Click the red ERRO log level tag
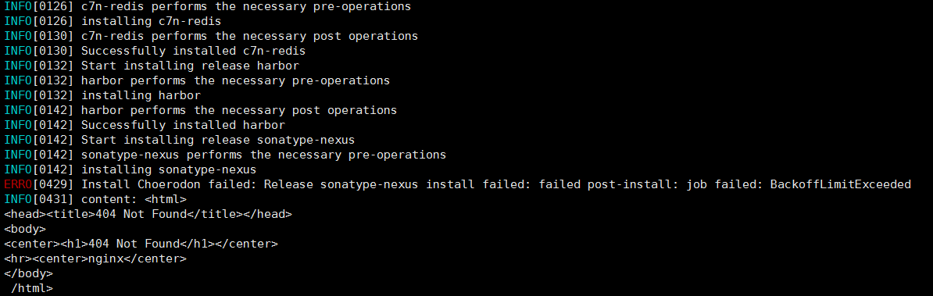933x296 pixels. coord(18,184)
